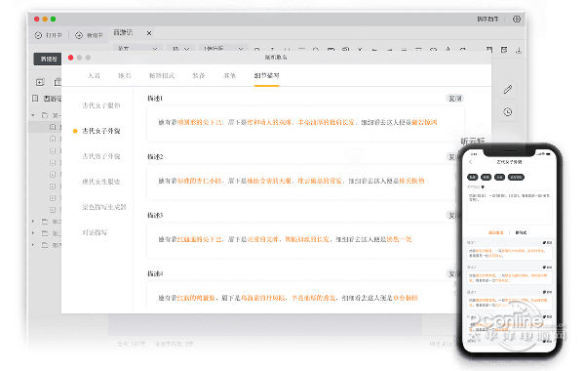Switch to the 人名 tab

pos(94,76)
